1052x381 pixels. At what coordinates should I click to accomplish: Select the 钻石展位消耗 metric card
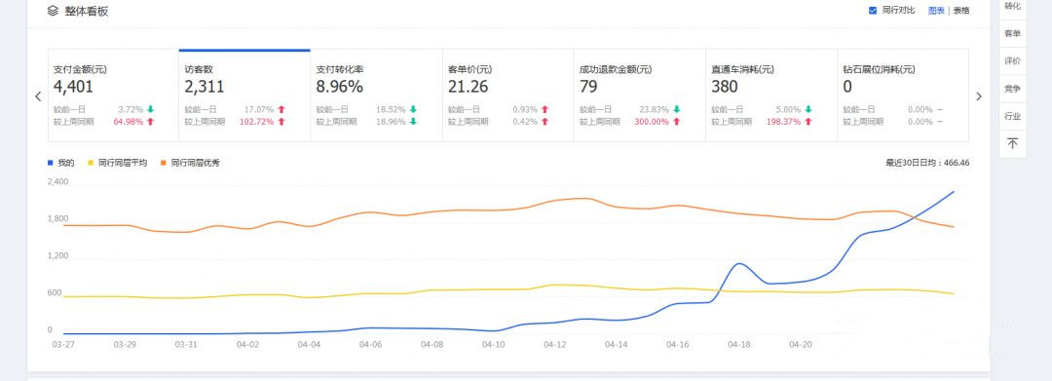[903, 95]
